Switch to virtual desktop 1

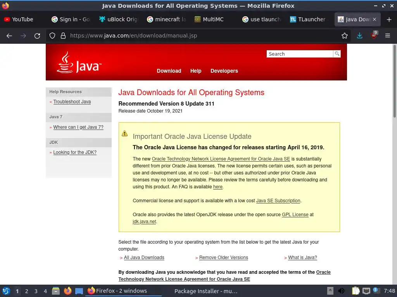coord(17,291)
